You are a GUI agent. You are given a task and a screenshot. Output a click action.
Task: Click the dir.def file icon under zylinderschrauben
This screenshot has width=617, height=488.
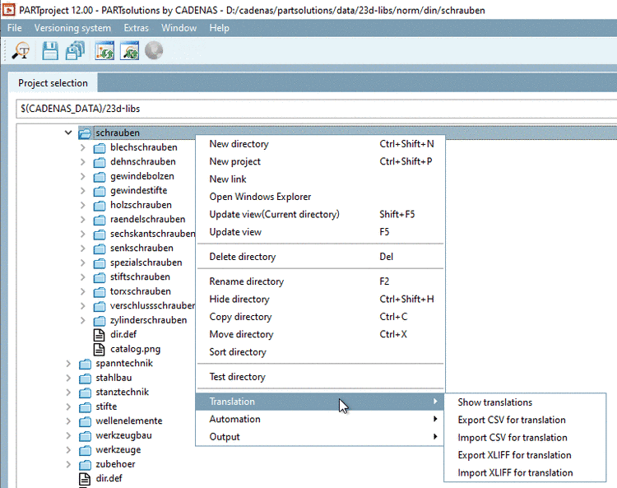[x=100, y=334]
